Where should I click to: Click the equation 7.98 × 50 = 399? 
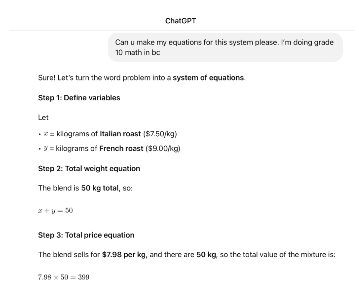coord(64,277)
